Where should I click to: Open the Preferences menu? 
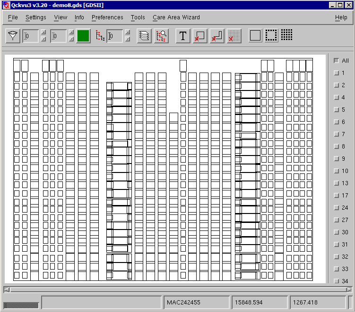[107, 17]
